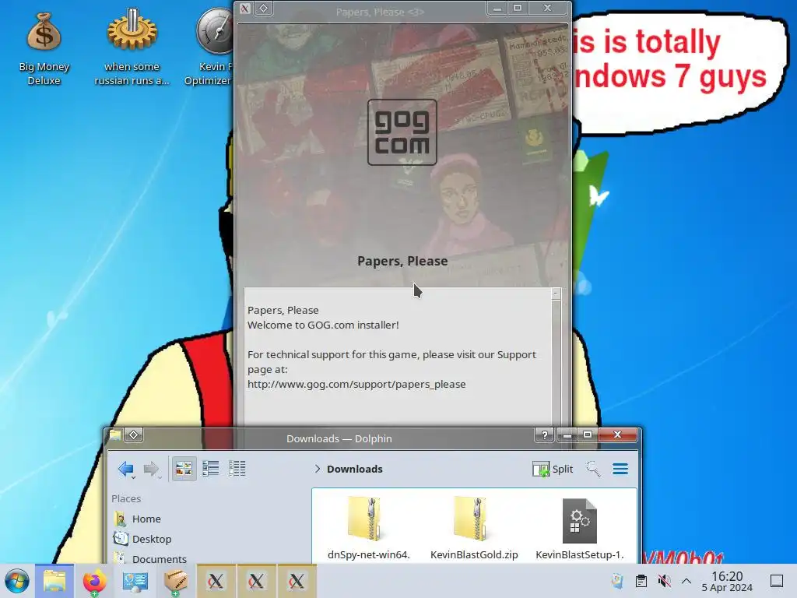This screenshot has width=797, height=598.
Task: Open the Big Money Deluxe desktop icon
Action: [x=44, y=48]
